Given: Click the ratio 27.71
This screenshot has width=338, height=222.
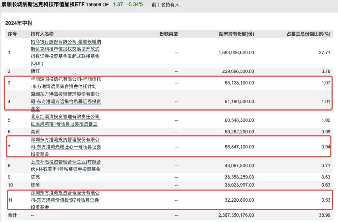Looking at the screenshot, I should coord(324,52).
